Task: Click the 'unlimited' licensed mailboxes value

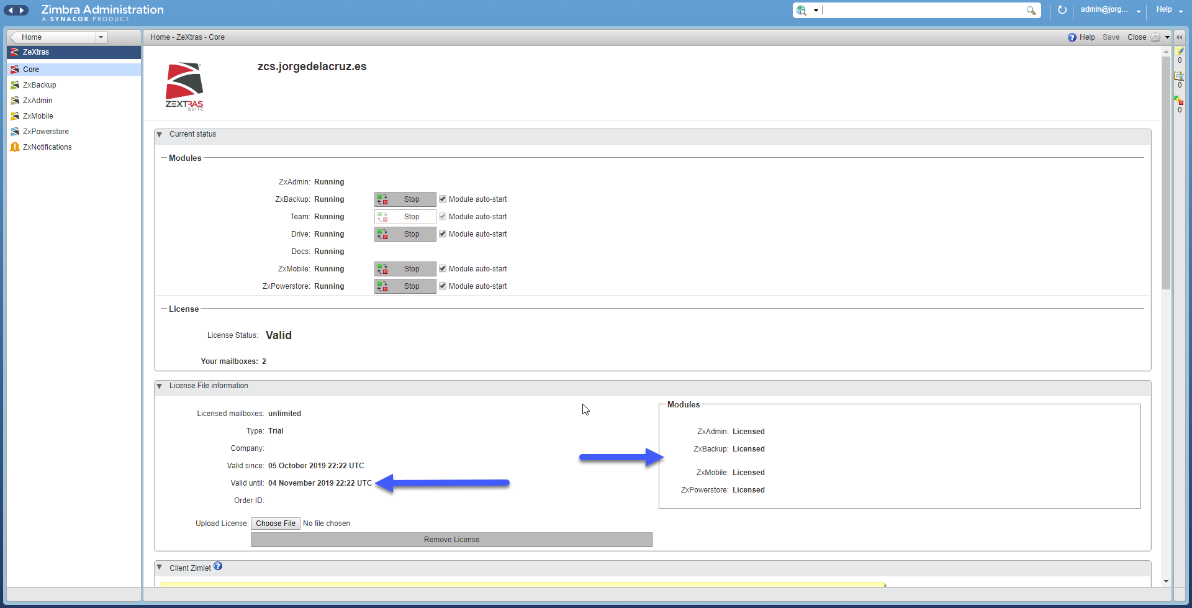Action: point(284,414)
